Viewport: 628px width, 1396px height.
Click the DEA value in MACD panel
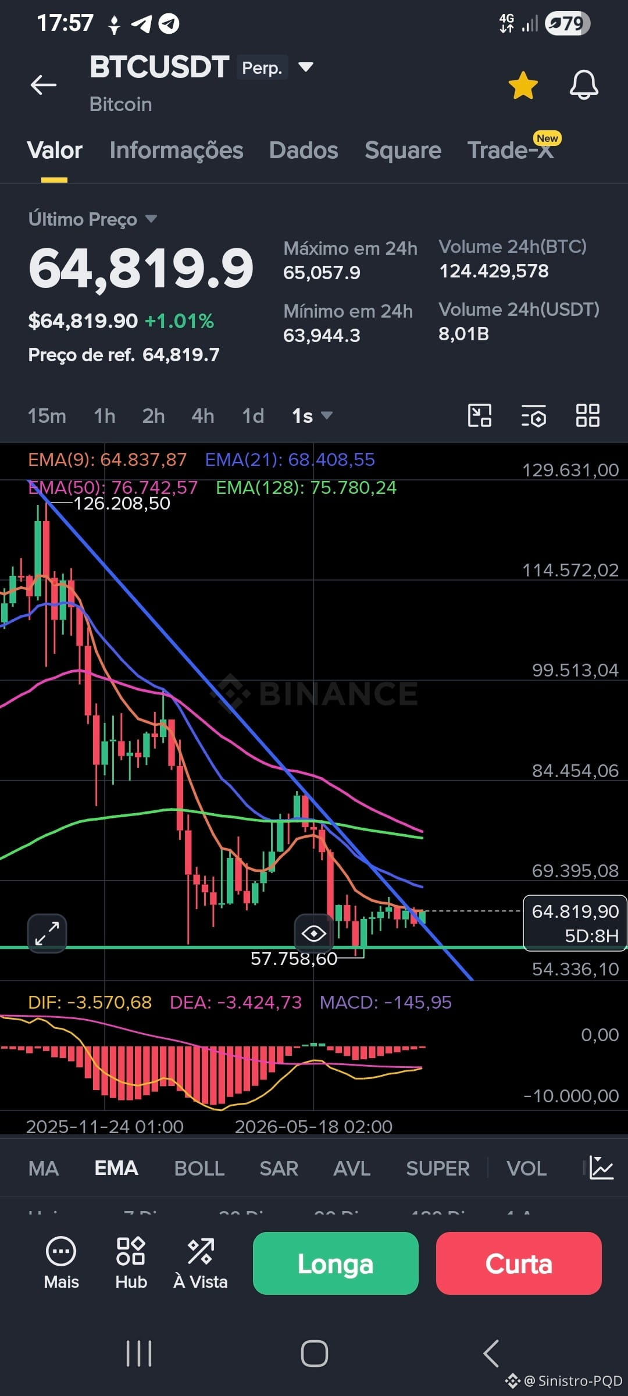pyautogui.click(x=235, y=1002)
